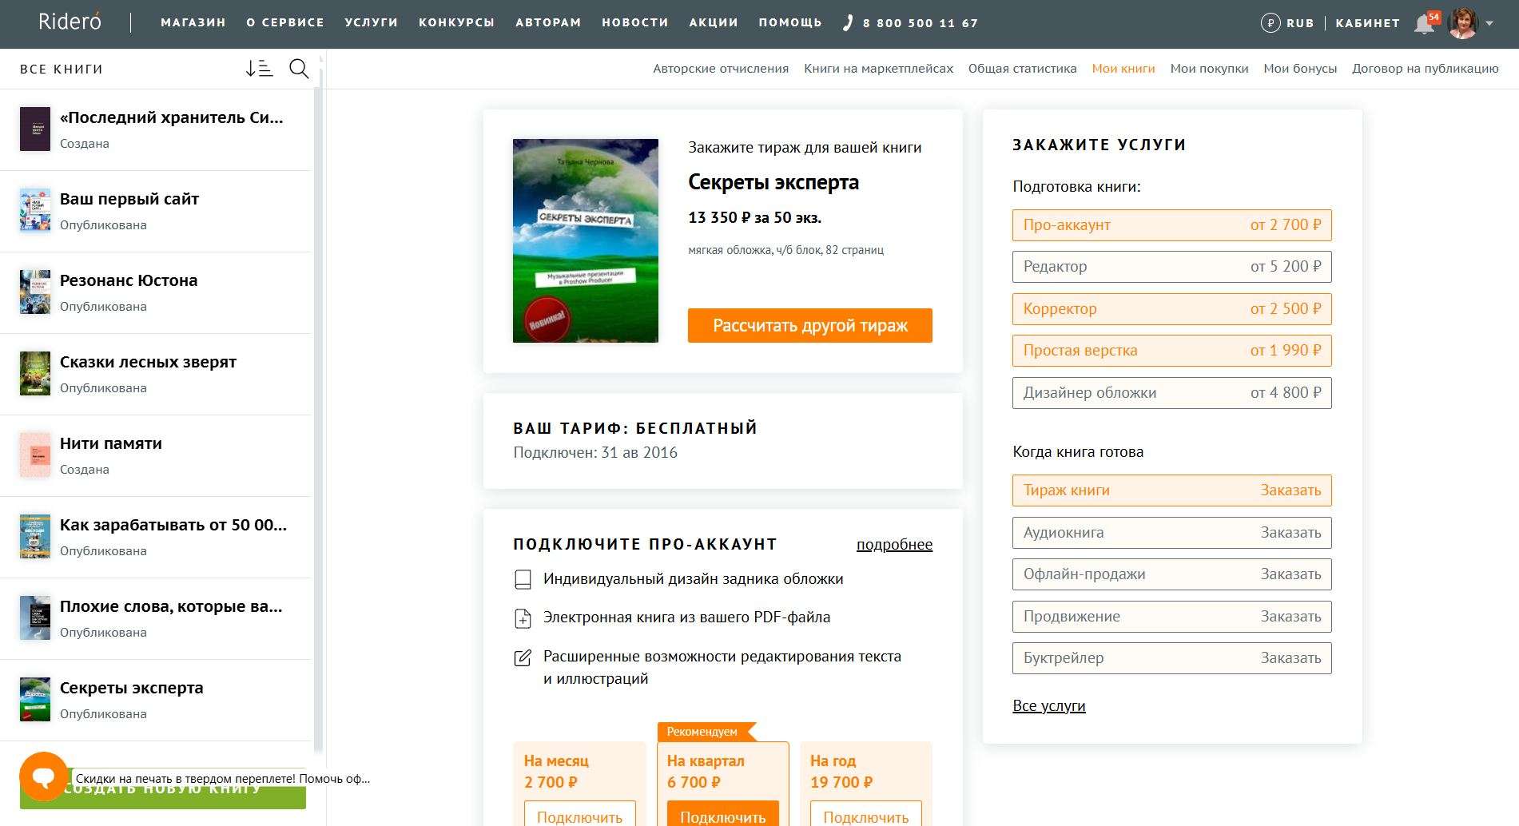
Task: Order the Редактор service
Action: 1171,267
